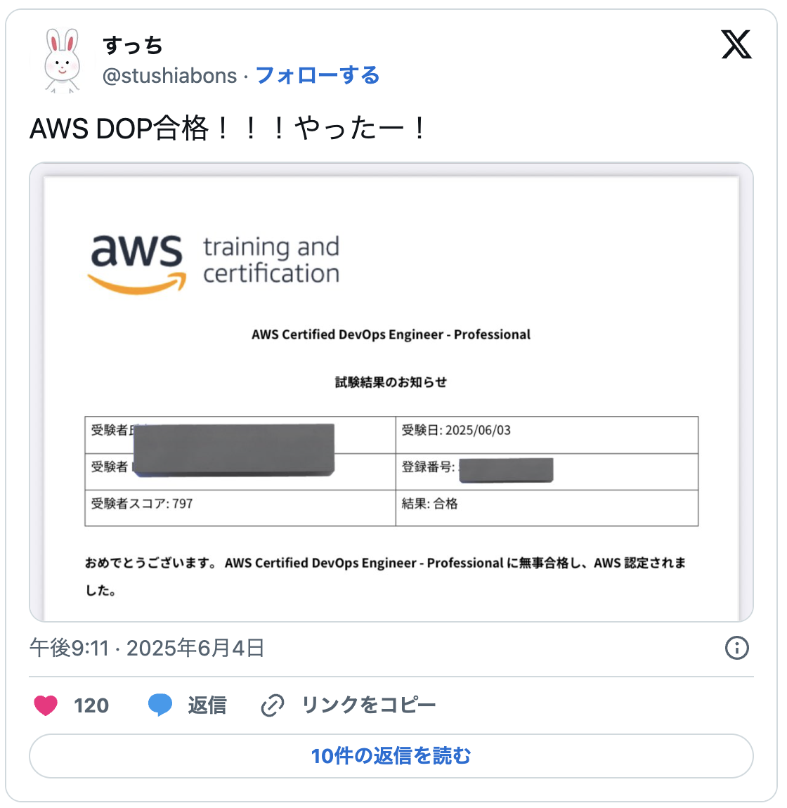787x808 pixels.
Task: Click the aws logo inside the certificate image
Action: 135,260
